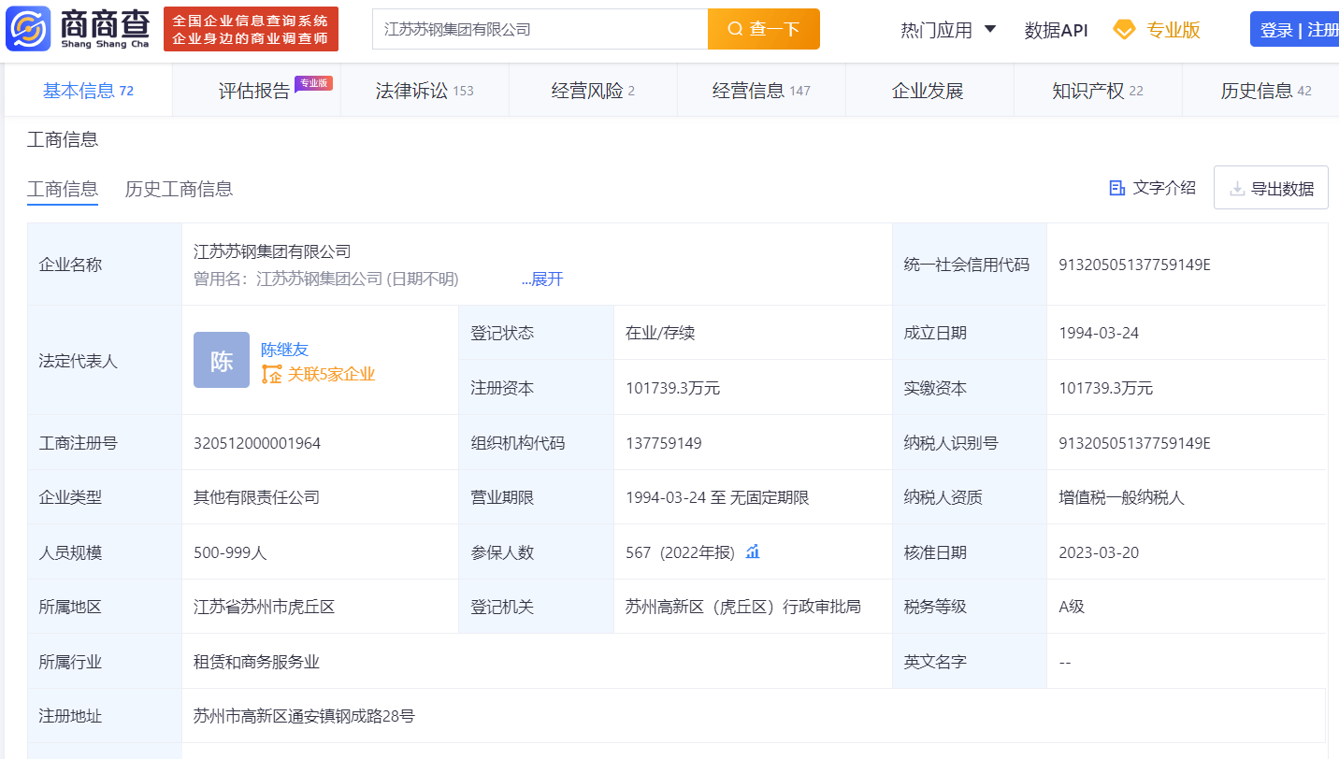Open the 经营风险 tab

point(593,91)
